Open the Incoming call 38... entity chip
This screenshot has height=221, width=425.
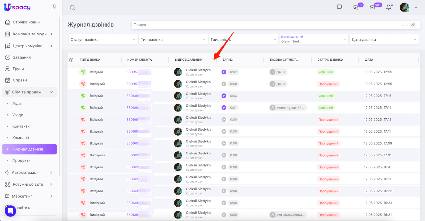288,108
